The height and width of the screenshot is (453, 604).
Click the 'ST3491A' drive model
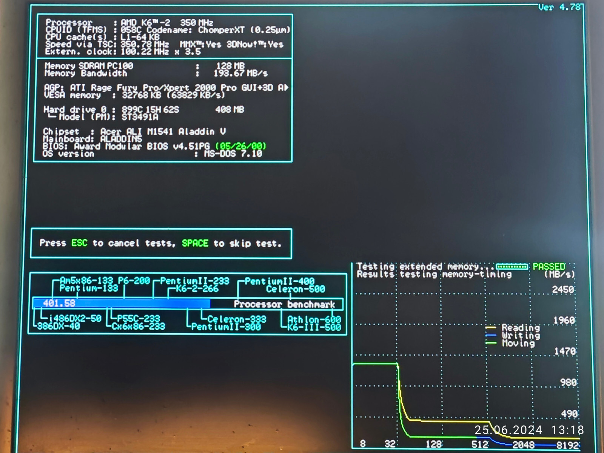pos(140,117)
